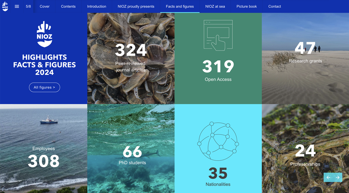Click the touchscreen Open Access icon
The width and height of the screenshot is (349, 193).
[x=218, y=35]
